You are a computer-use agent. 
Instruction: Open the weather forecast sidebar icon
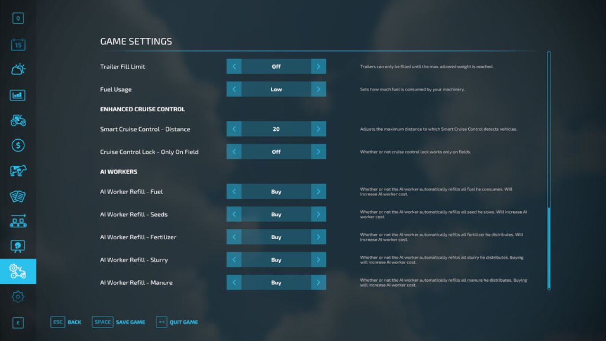(x=18, y=70)
